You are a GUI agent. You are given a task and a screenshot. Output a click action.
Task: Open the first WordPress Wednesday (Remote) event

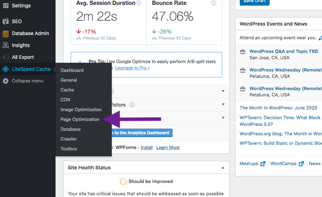286,70
